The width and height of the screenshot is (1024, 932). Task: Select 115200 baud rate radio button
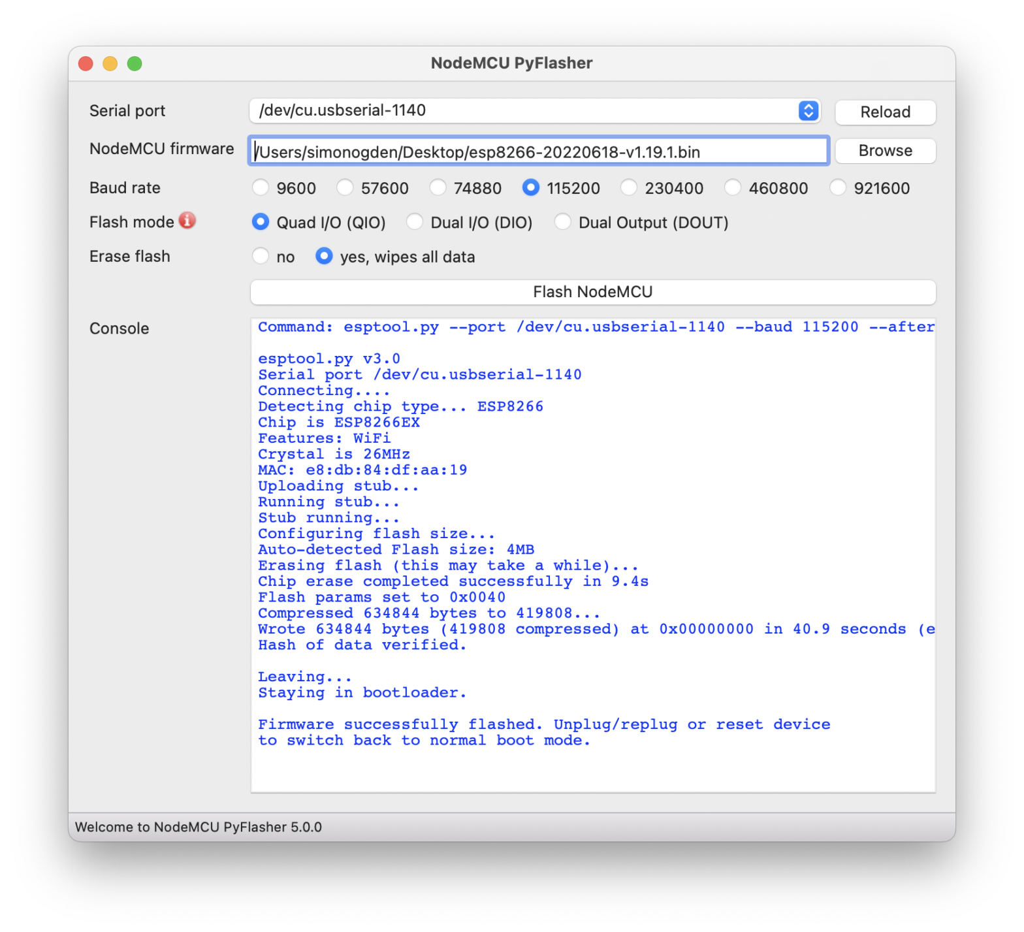[531, 188]
